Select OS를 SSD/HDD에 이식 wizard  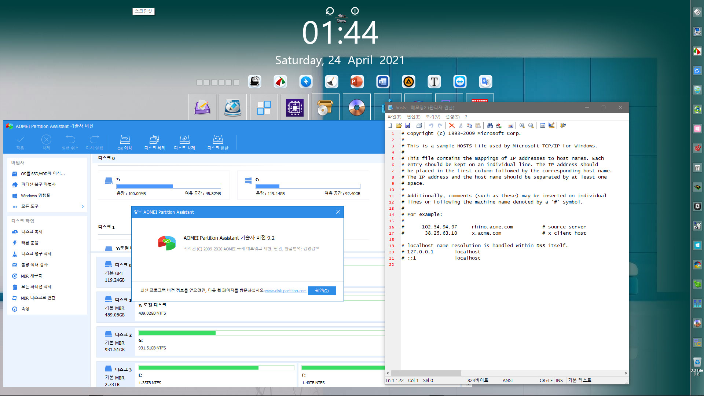[43, 174]
